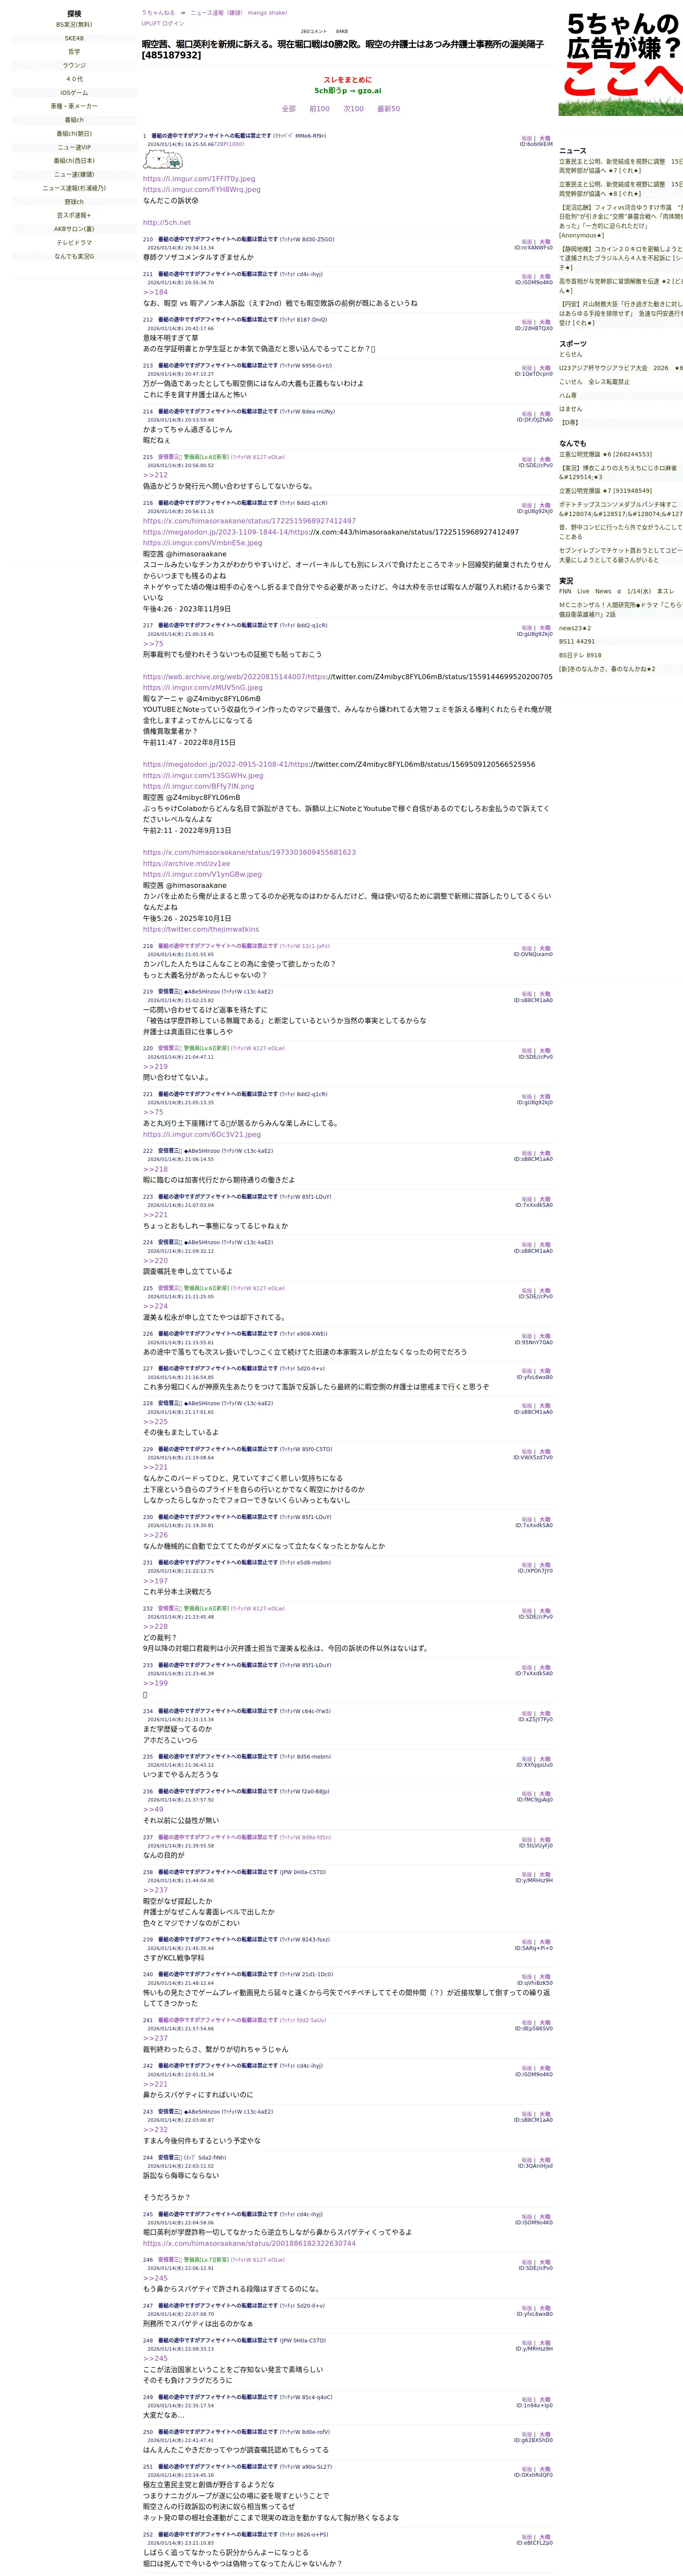Open 立憲公明党葬議 ★6 thread under なんでも

click(605, 454)
